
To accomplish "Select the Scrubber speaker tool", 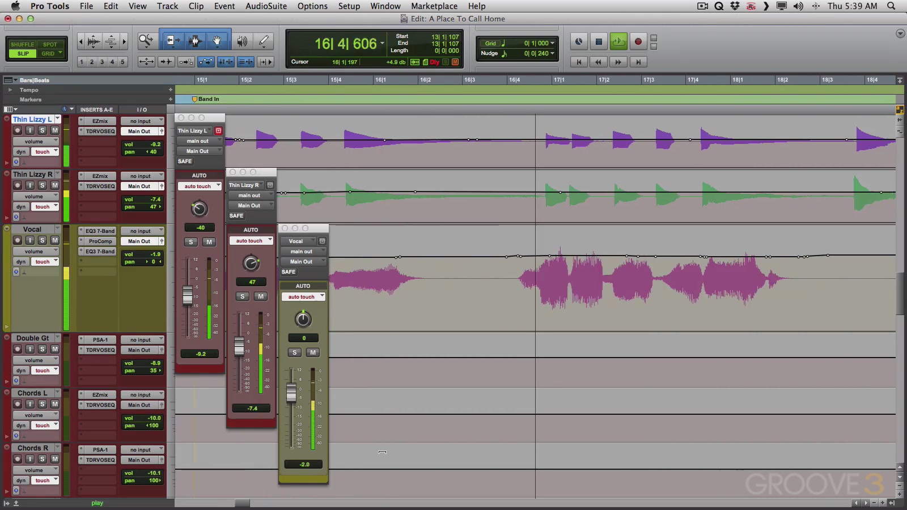I will (x=242, y=40).
